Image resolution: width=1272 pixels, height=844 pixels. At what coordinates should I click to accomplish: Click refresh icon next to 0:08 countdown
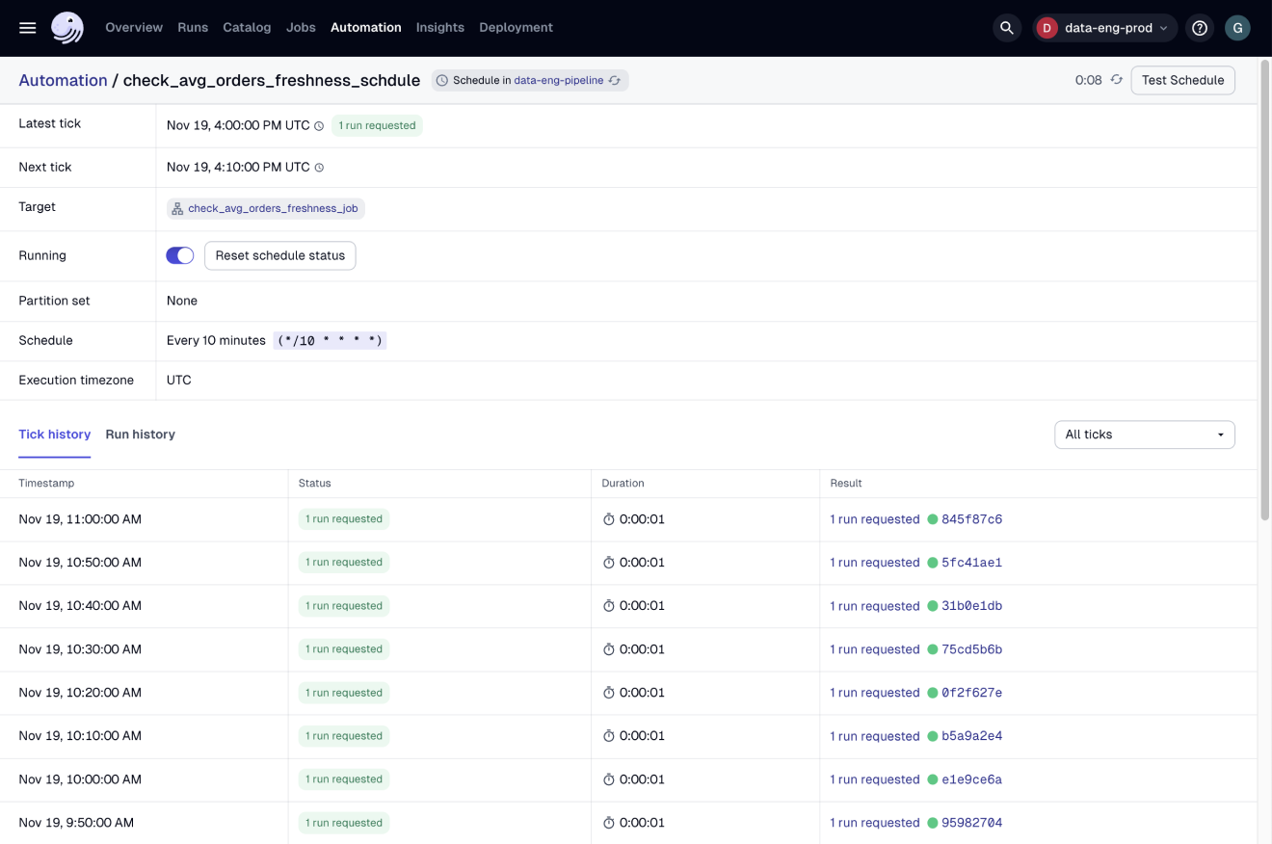[x=1117, y=80]
